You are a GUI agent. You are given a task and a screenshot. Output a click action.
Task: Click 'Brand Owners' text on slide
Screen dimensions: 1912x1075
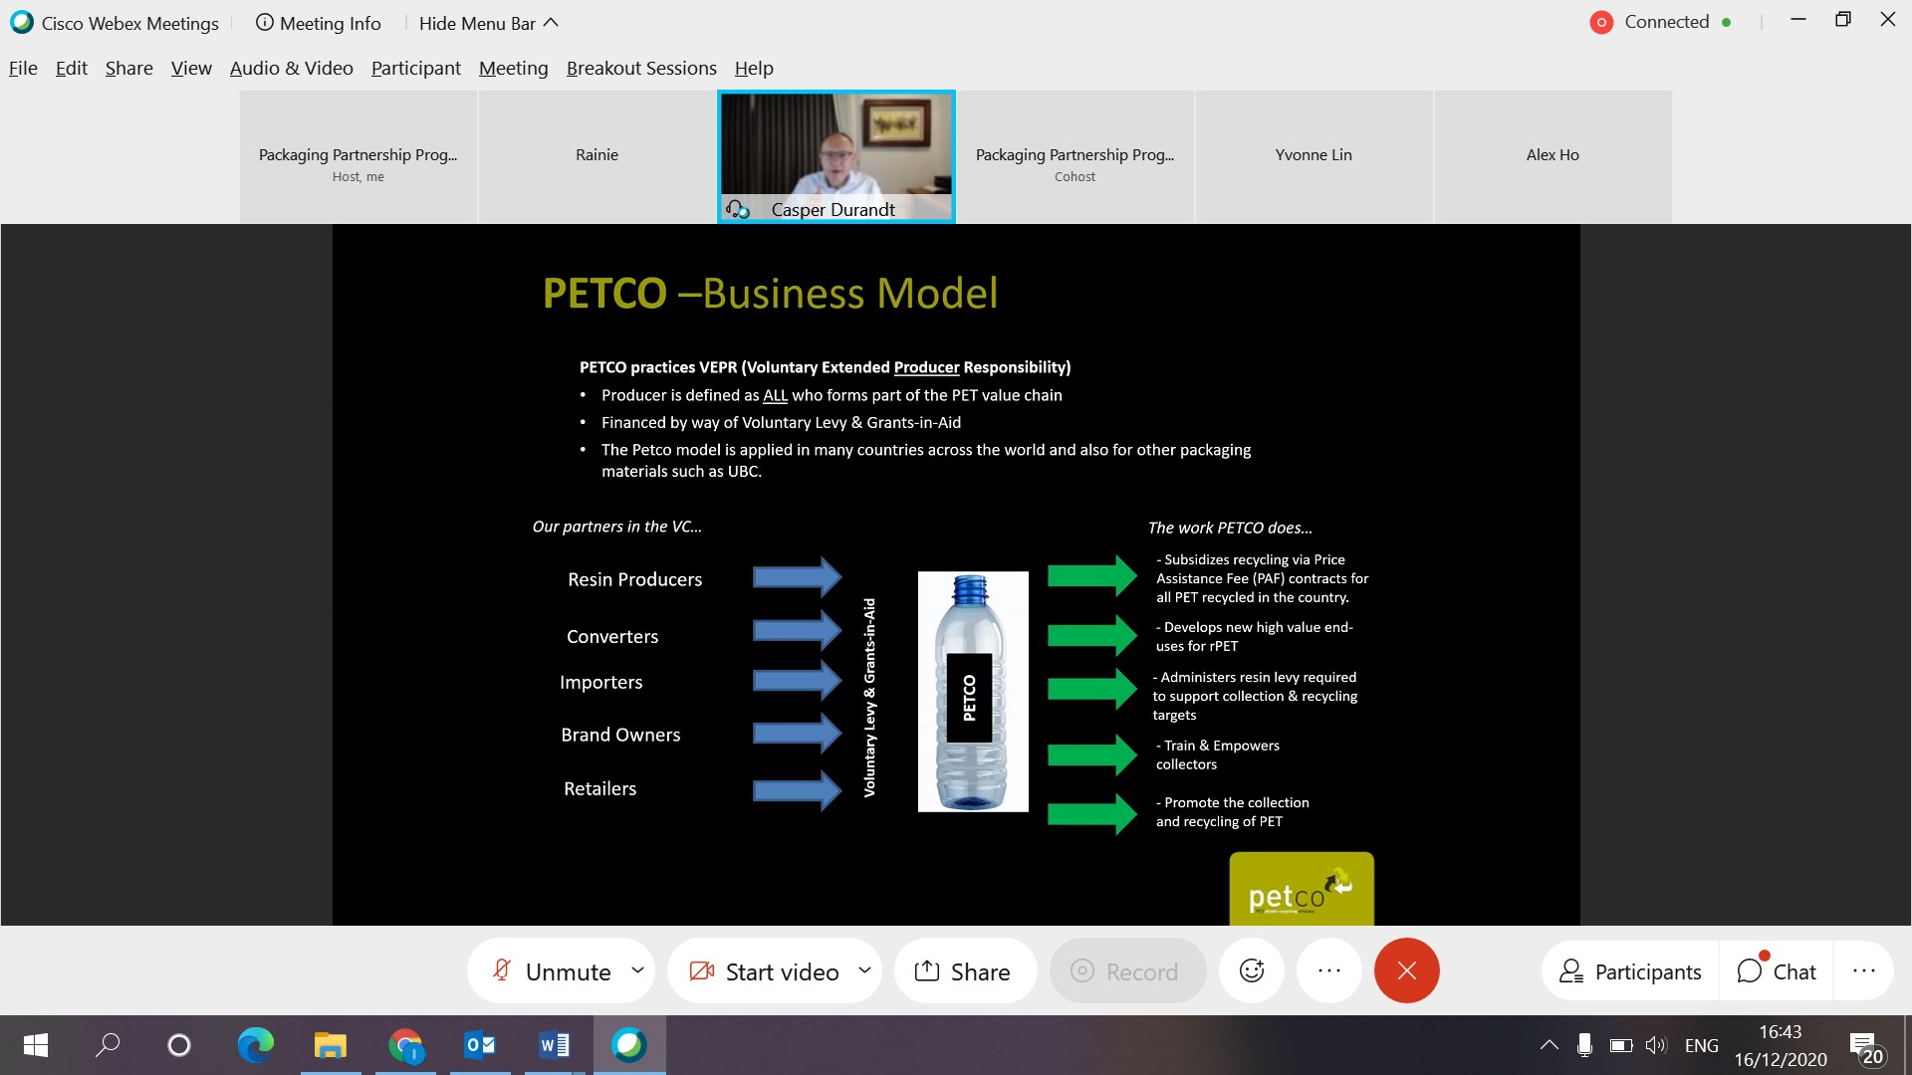click(x=620, y=735)
